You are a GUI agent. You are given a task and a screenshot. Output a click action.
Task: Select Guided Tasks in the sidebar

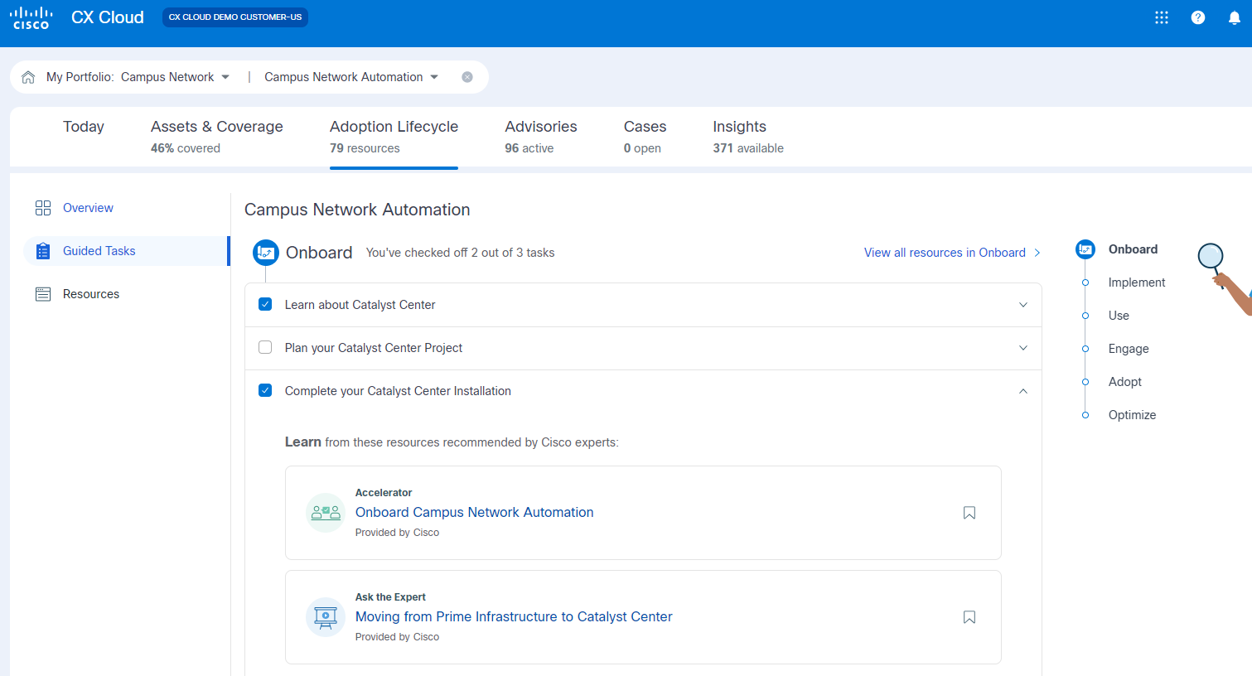[x=99, y=251]
